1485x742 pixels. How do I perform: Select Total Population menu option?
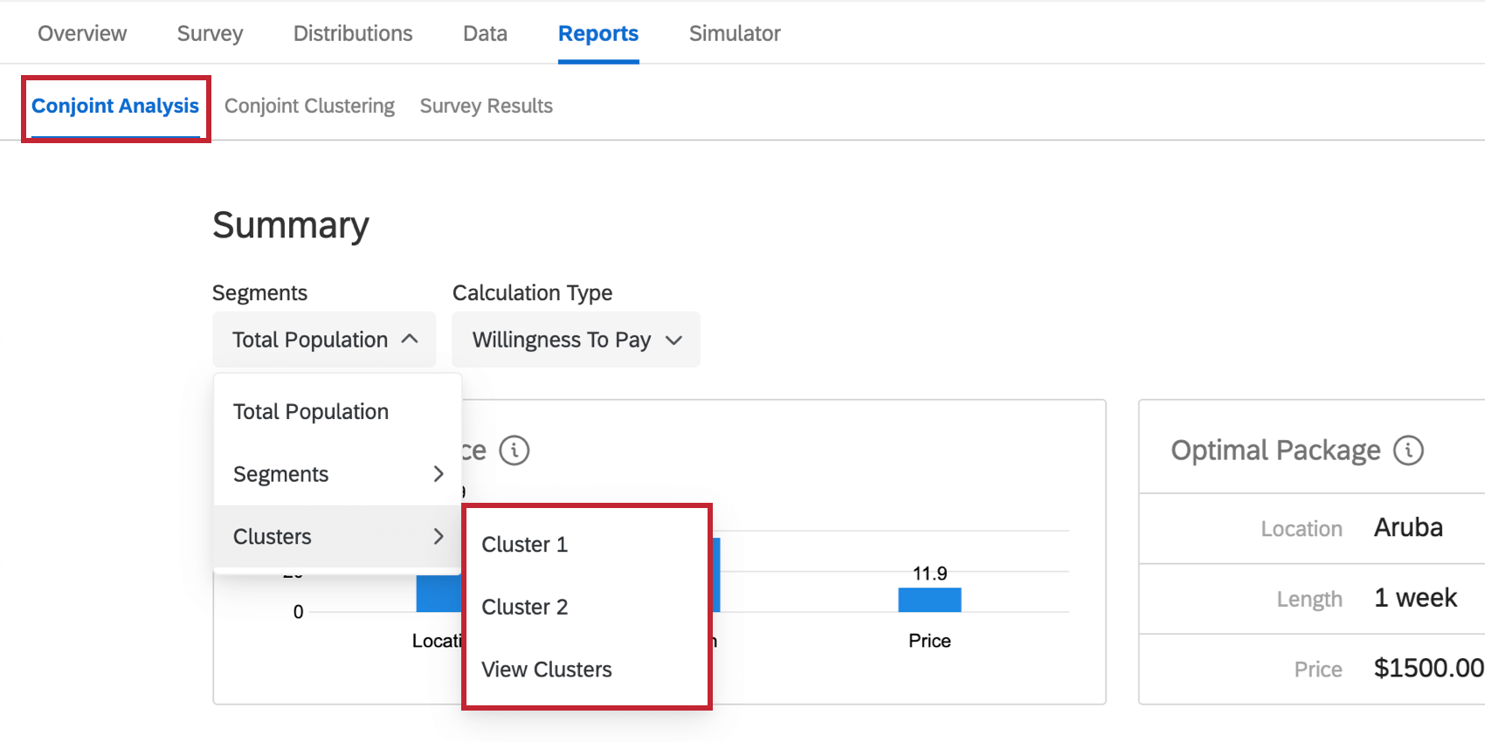point(311,411)
